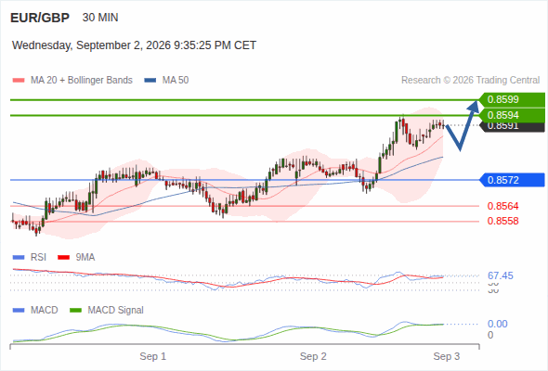Click the 9MA red legend swatch

tap(63, 258)
